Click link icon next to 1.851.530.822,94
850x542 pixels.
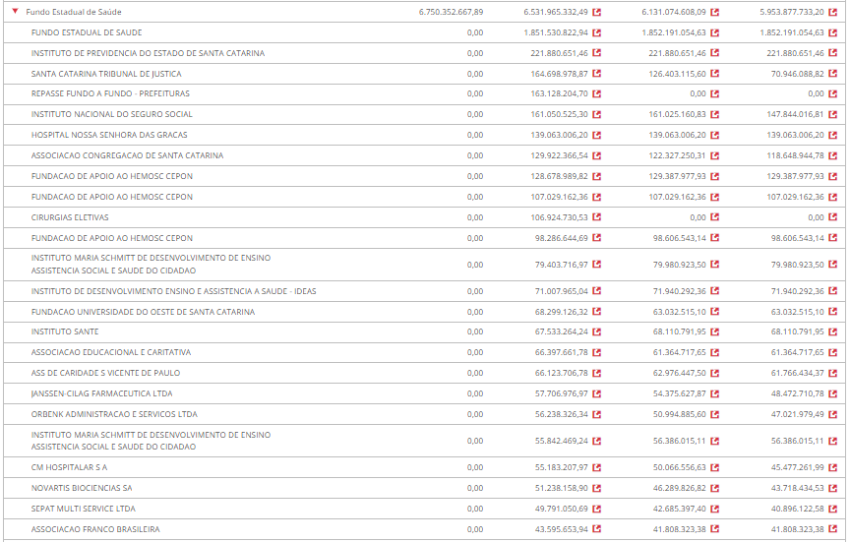tap(597, 32)
